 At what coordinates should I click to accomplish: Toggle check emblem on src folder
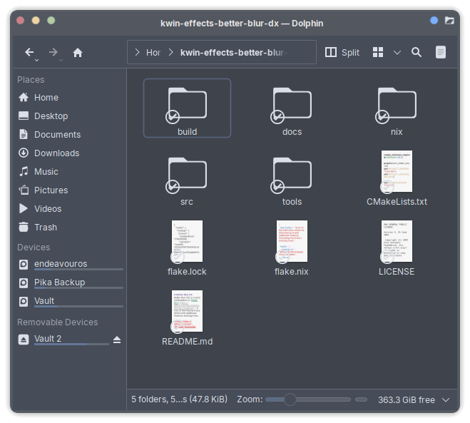click(173, 187)
